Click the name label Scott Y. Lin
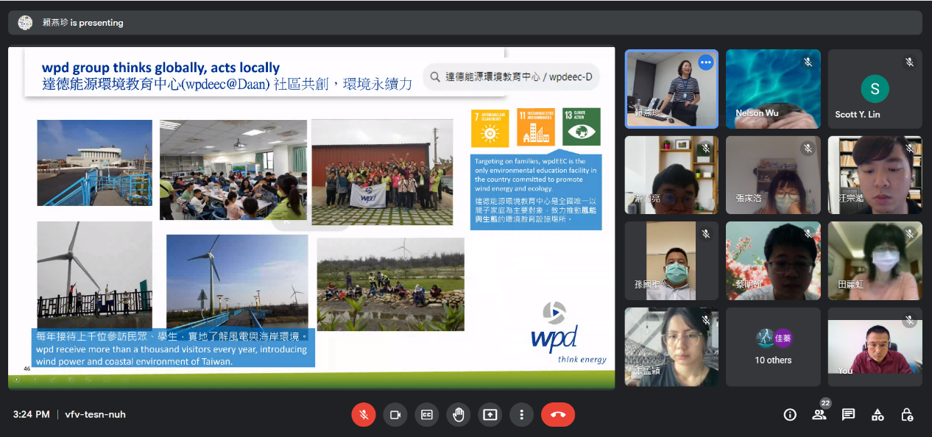Viewport: 932px width, 437px height. click(x=858, y=114)
